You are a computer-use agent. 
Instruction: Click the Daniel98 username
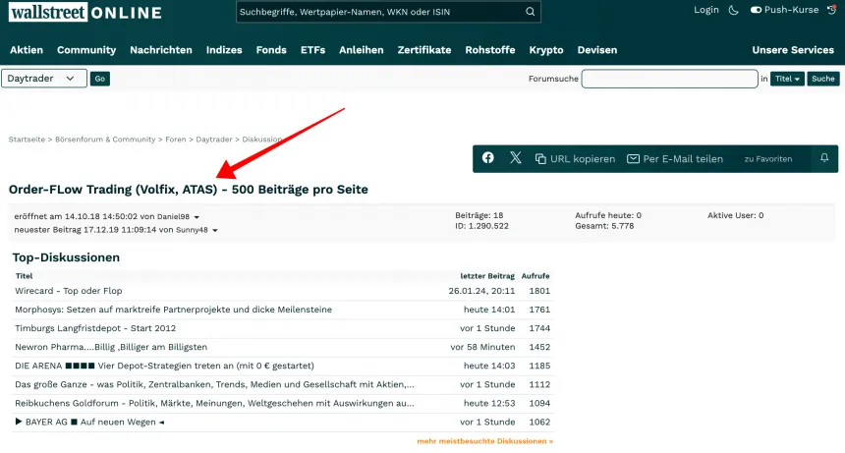point(173,217)
